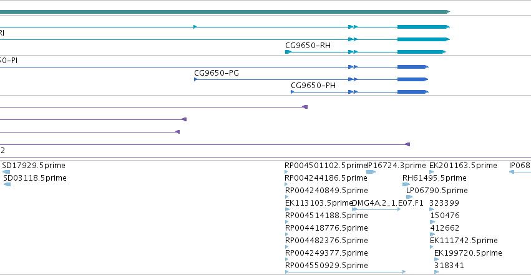
Task: Click the SD17929.5prime EST label
Action: (34, 166)
